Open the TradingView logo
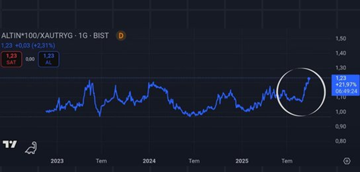 [x=10, y=144]
